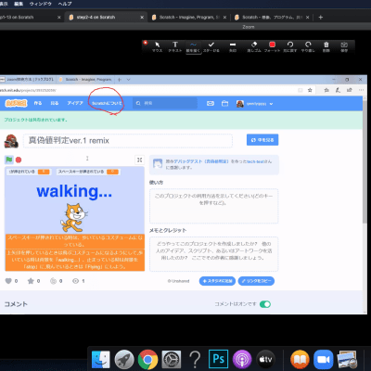Viewport: 371px width, 371px height.
Task: Click the Scratch logo in blue navbar
Action: 16,103
